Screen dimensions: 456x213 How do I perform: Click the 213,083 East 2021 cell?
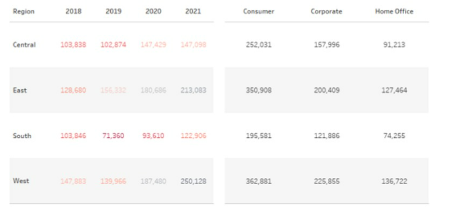tap(193, 90)
